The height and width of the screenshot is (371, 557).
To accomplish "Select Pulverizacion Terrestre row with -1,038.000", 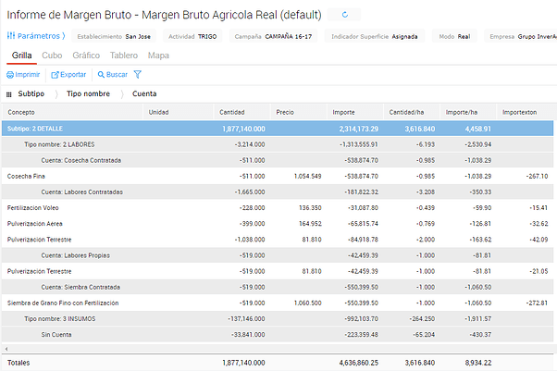I will click(x=278, y=239).
